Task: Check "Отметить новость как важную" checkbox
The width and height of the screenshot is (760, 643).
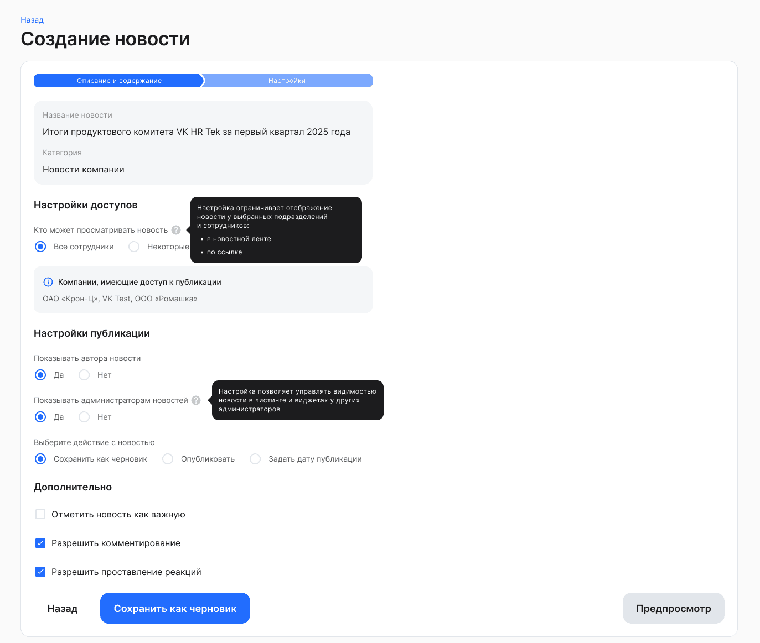Action: 40,514
